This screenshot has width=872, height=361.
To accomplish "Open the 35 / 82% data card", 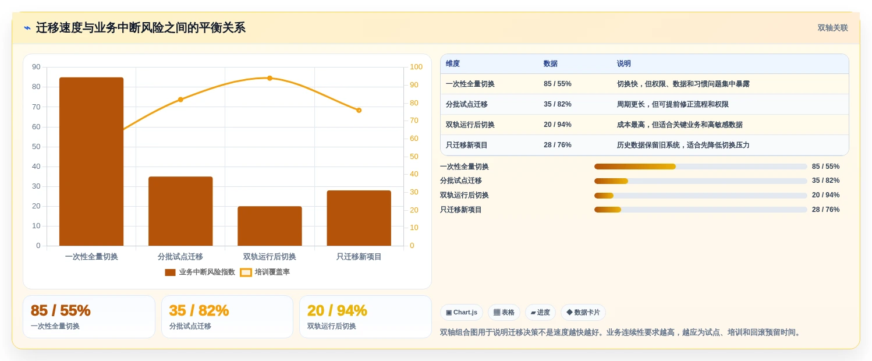I will pyautogui.click(x=227, y=317).
